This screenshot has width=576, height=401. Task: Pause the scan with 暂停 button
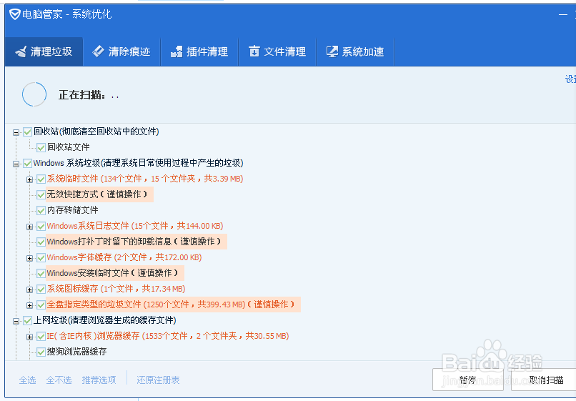pyautogui.click(x=467, y=380)
